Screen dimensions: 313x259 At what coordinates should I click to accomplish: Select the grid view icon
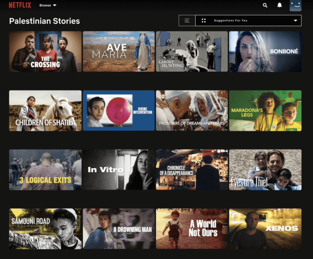[203, 20]
